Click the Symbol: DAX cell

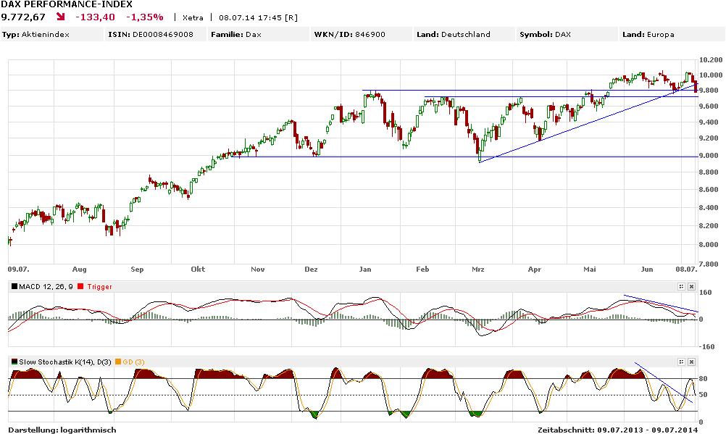(x=567, y=34)
